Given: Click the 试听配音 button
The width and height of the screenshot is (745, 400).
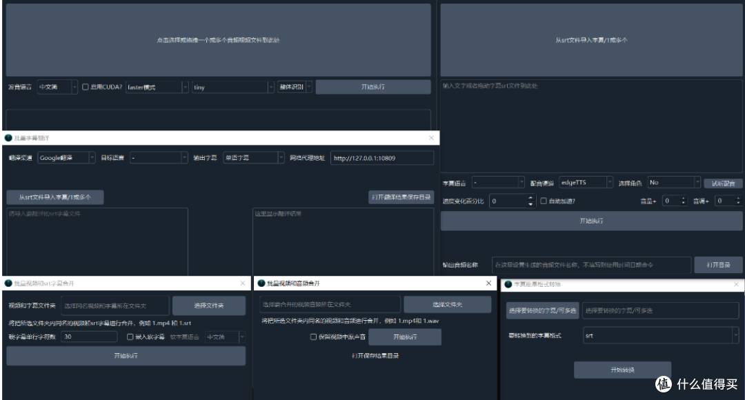Looking at the screenshot, I should 723,183.
